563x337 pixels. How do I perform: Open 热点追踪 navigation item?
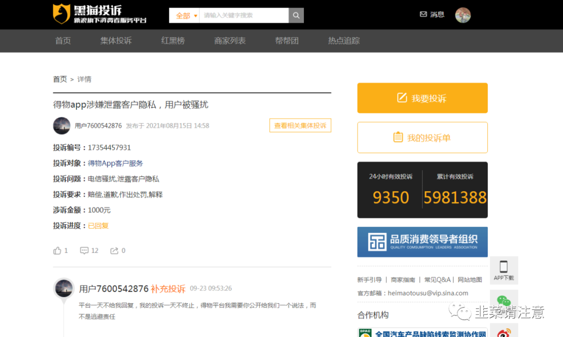344,41
